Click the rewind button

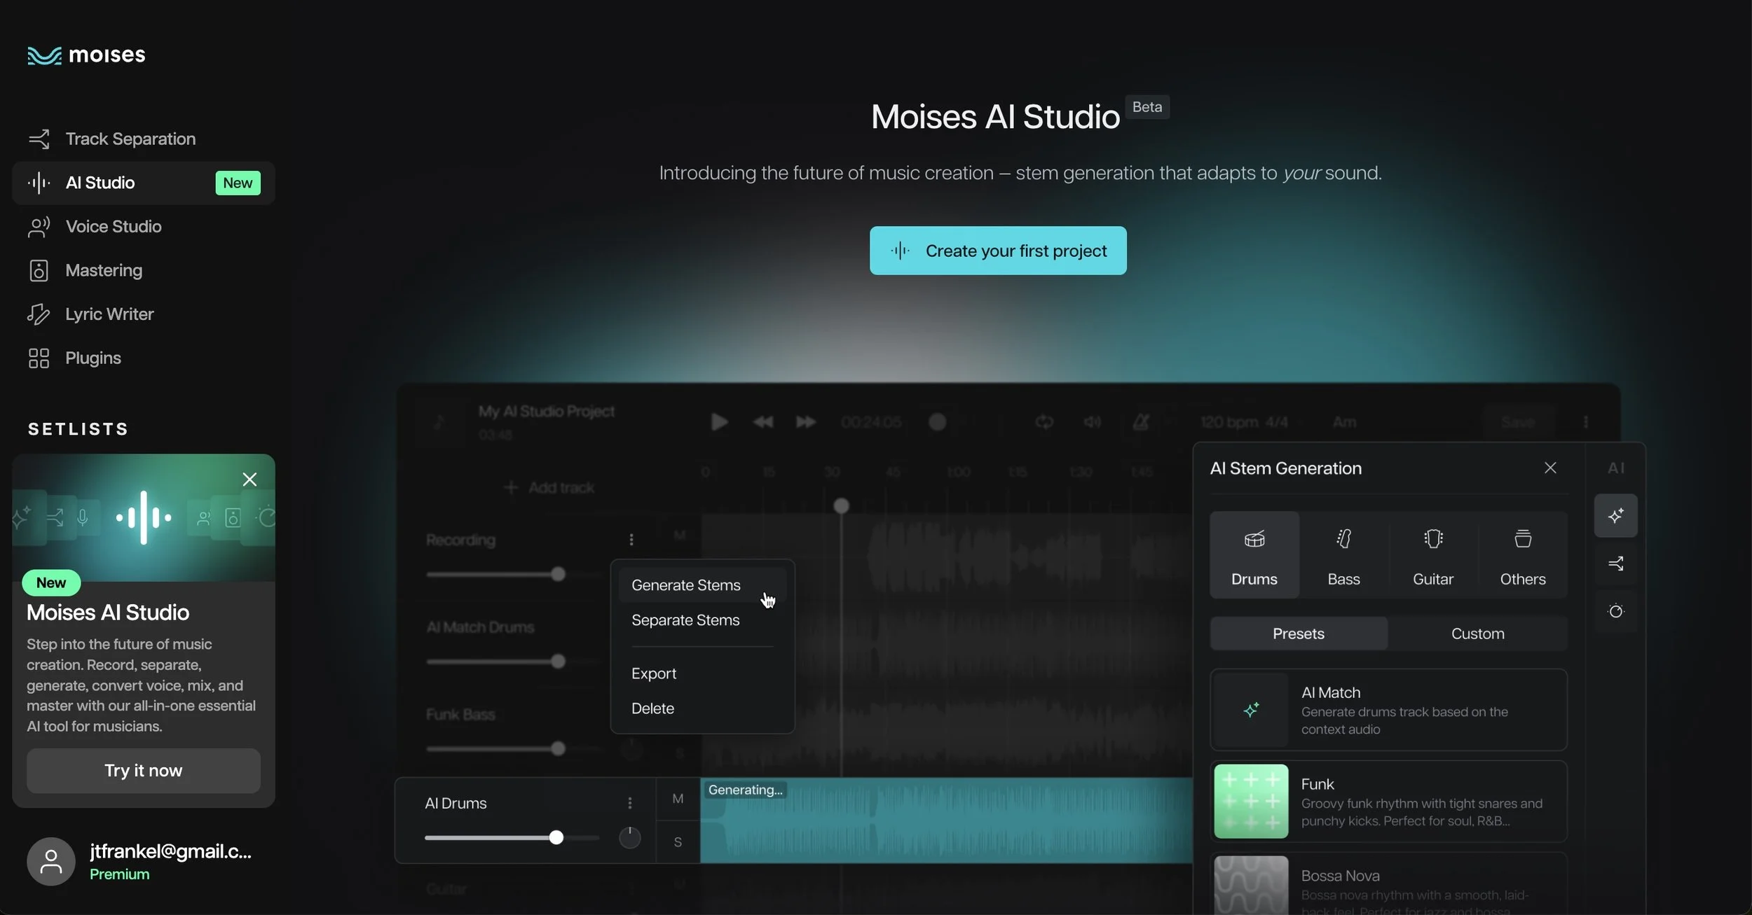(x=762, y=422)
